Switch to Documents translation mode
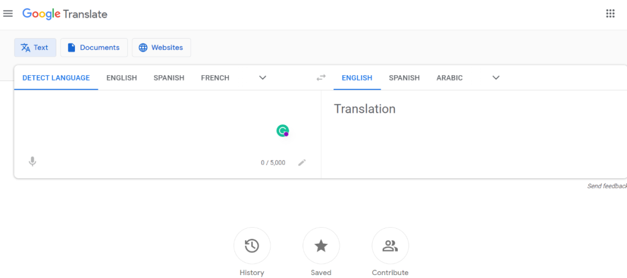Image resolution: width=627 pixels, height=278 pixels. point(94,47)
